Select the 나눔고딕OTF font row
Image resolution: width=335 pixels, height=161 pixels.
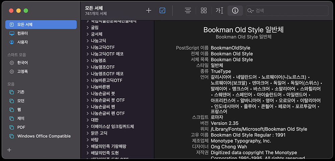(x=117, y=47)
